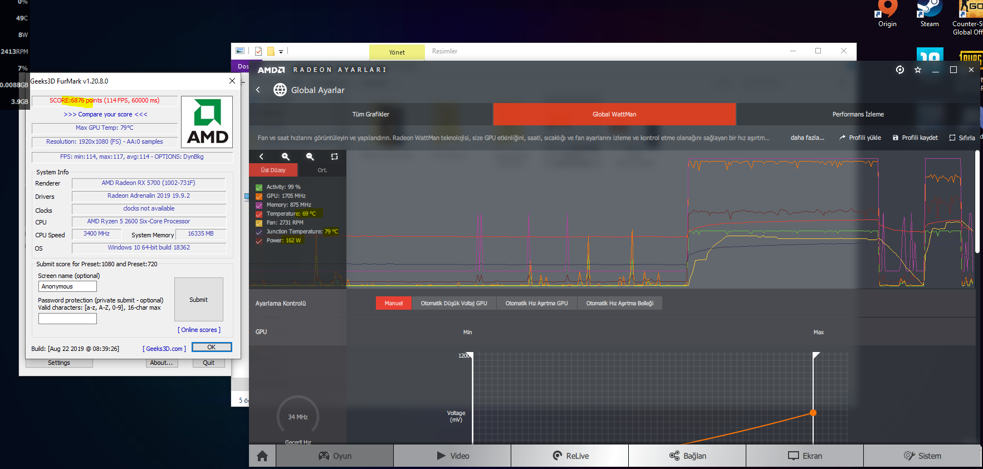Viewport: 983px width, 469px height.
Task: Select Otomatik Hız Aşırtma Belleği
Action: point(619,303)
